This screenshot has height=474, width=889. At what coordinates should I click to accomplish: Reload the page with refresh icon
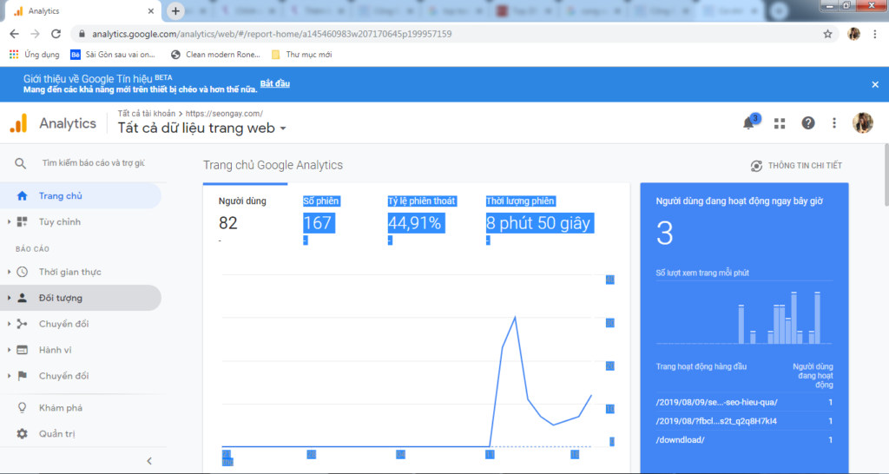pos(56,34)
